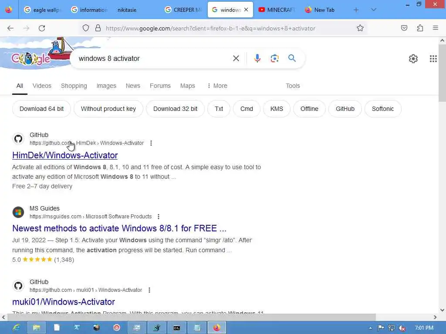446x334 pixels.
Task: Click the vertical page scrollbar thumb
Action: [442, 73]
